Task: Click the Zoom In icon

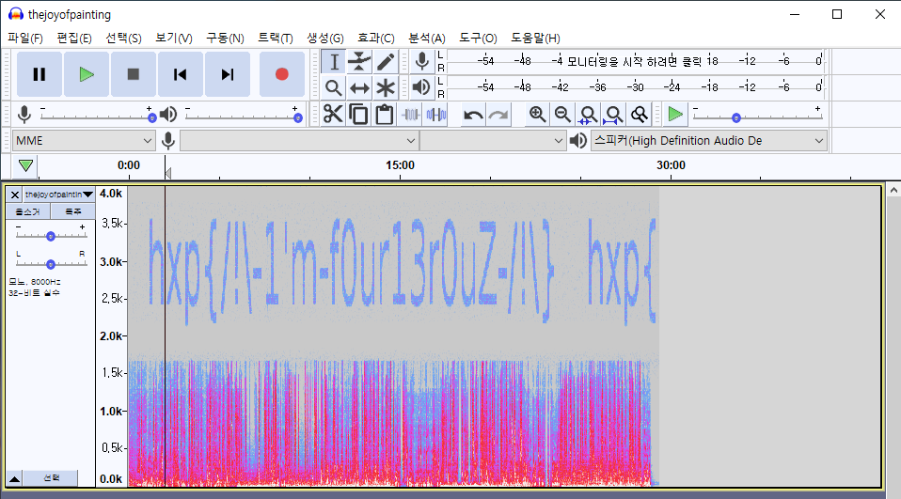Action: pos(537,115)
